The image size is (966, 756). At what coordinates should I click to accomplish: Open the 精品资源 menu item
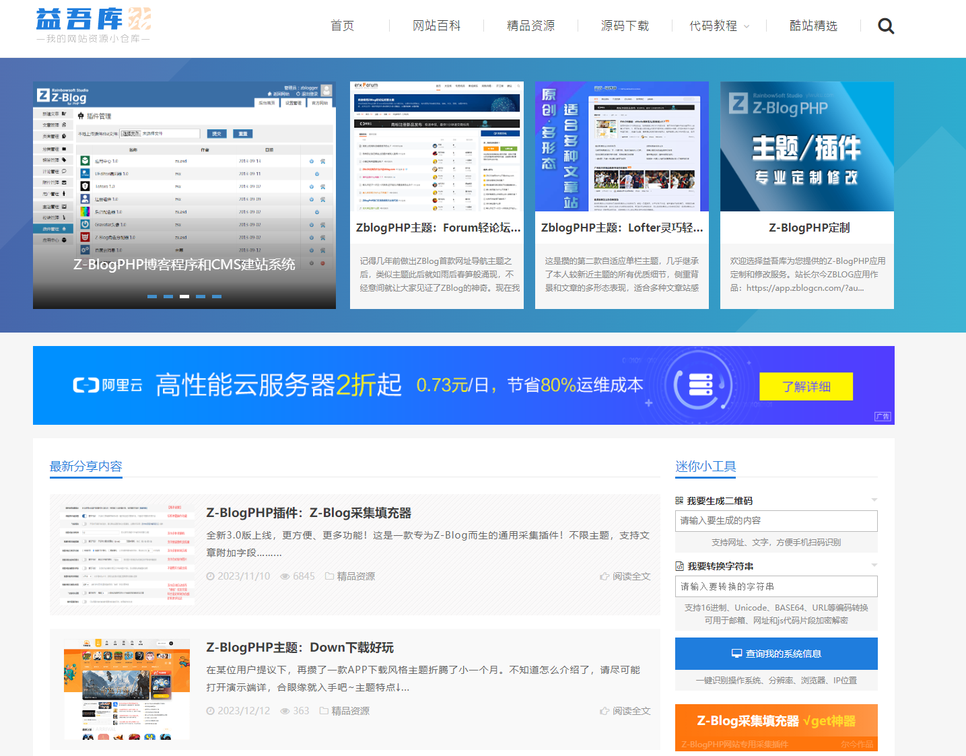531,26
